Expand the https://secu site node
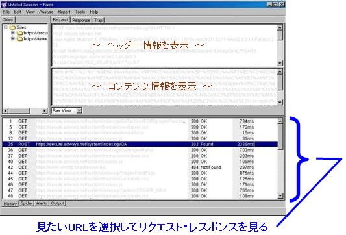This screenshot has height=235, width=346. 13,33
